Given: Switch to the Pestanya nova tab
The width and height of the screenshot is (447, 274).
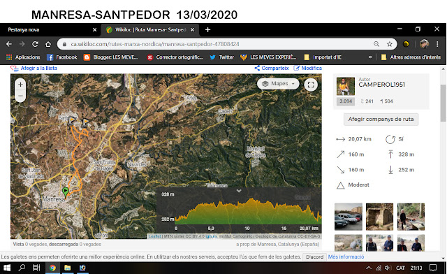Looking at the screenshot, I should tap(50, 29).
